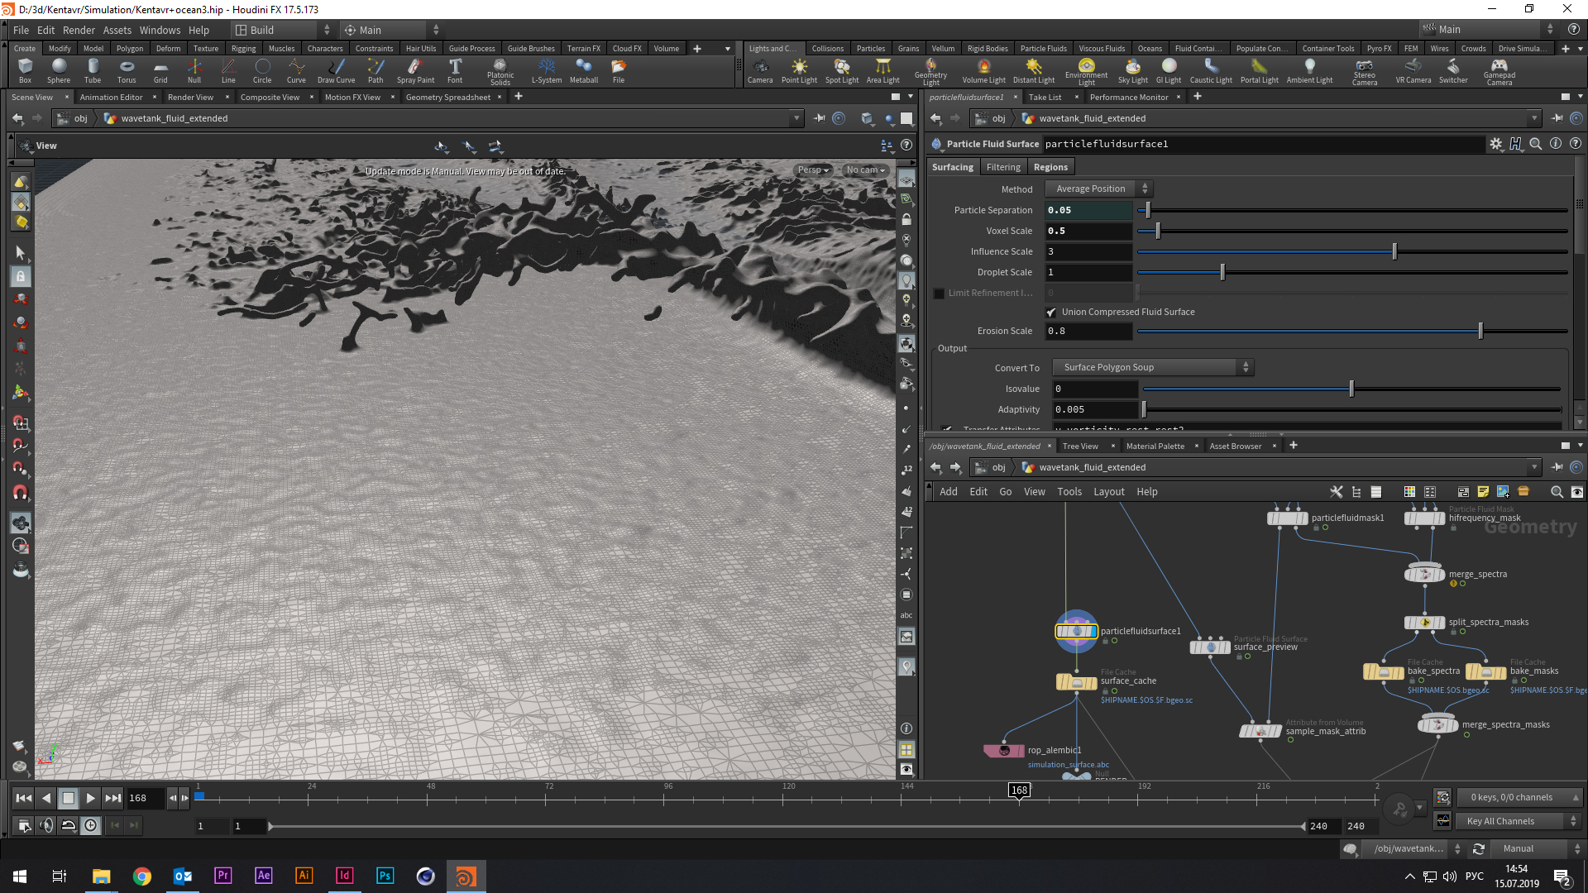
Task: Pick the Torus shelf tool
Action: [x=127, y=71]
